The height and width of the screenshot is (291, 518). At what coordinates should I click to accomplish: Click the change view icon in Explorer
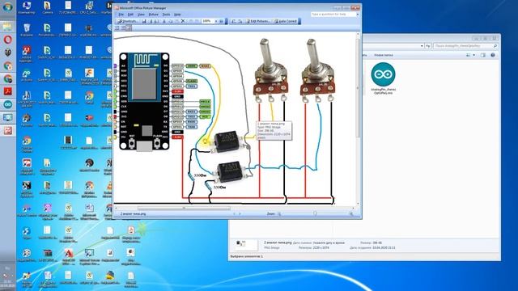pyautogui.click(x=469, y=55)
